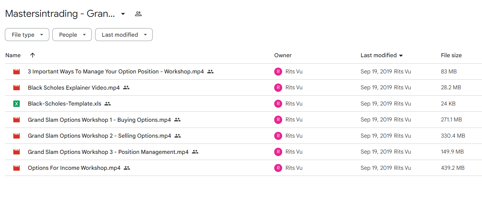This screenshot has width=482, height=216.
Task: Click the video icon for Black Scholes Explainer Video
Action: (x=17, y=88)
